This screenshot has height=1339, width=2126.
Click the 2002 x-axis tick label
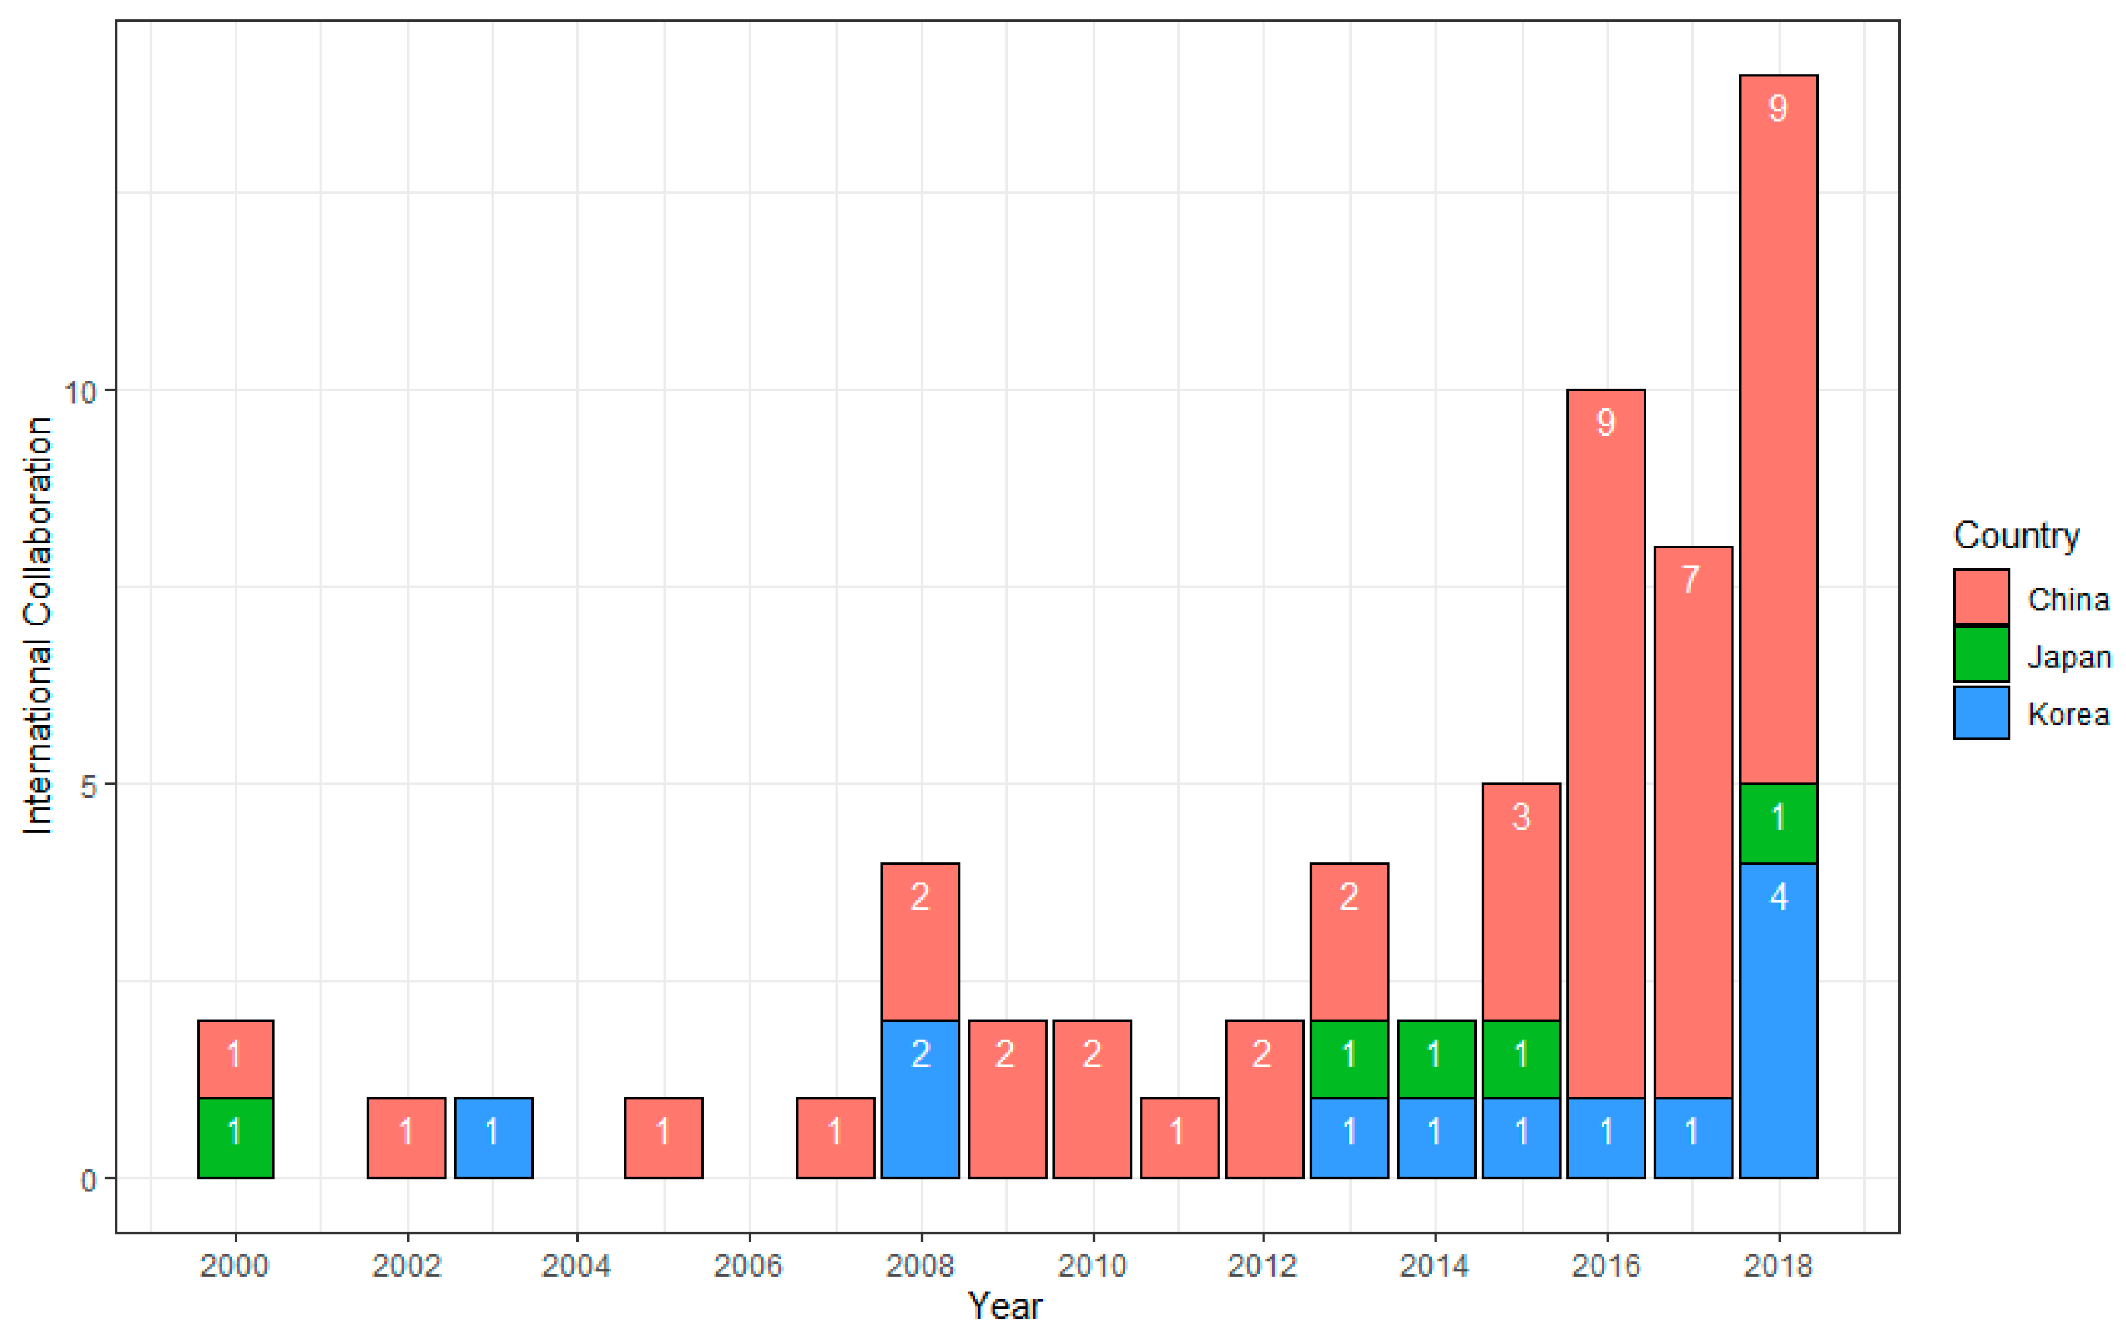pyautogui.click(x=406, y=1265)
